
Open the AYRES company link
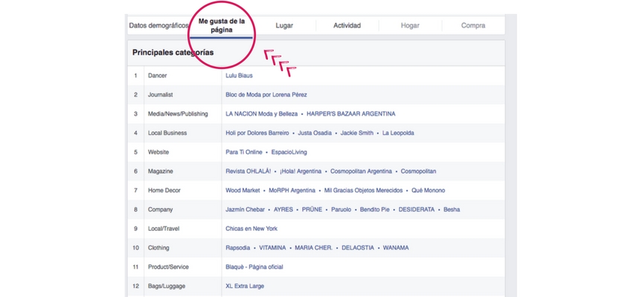tap(283, 209)
